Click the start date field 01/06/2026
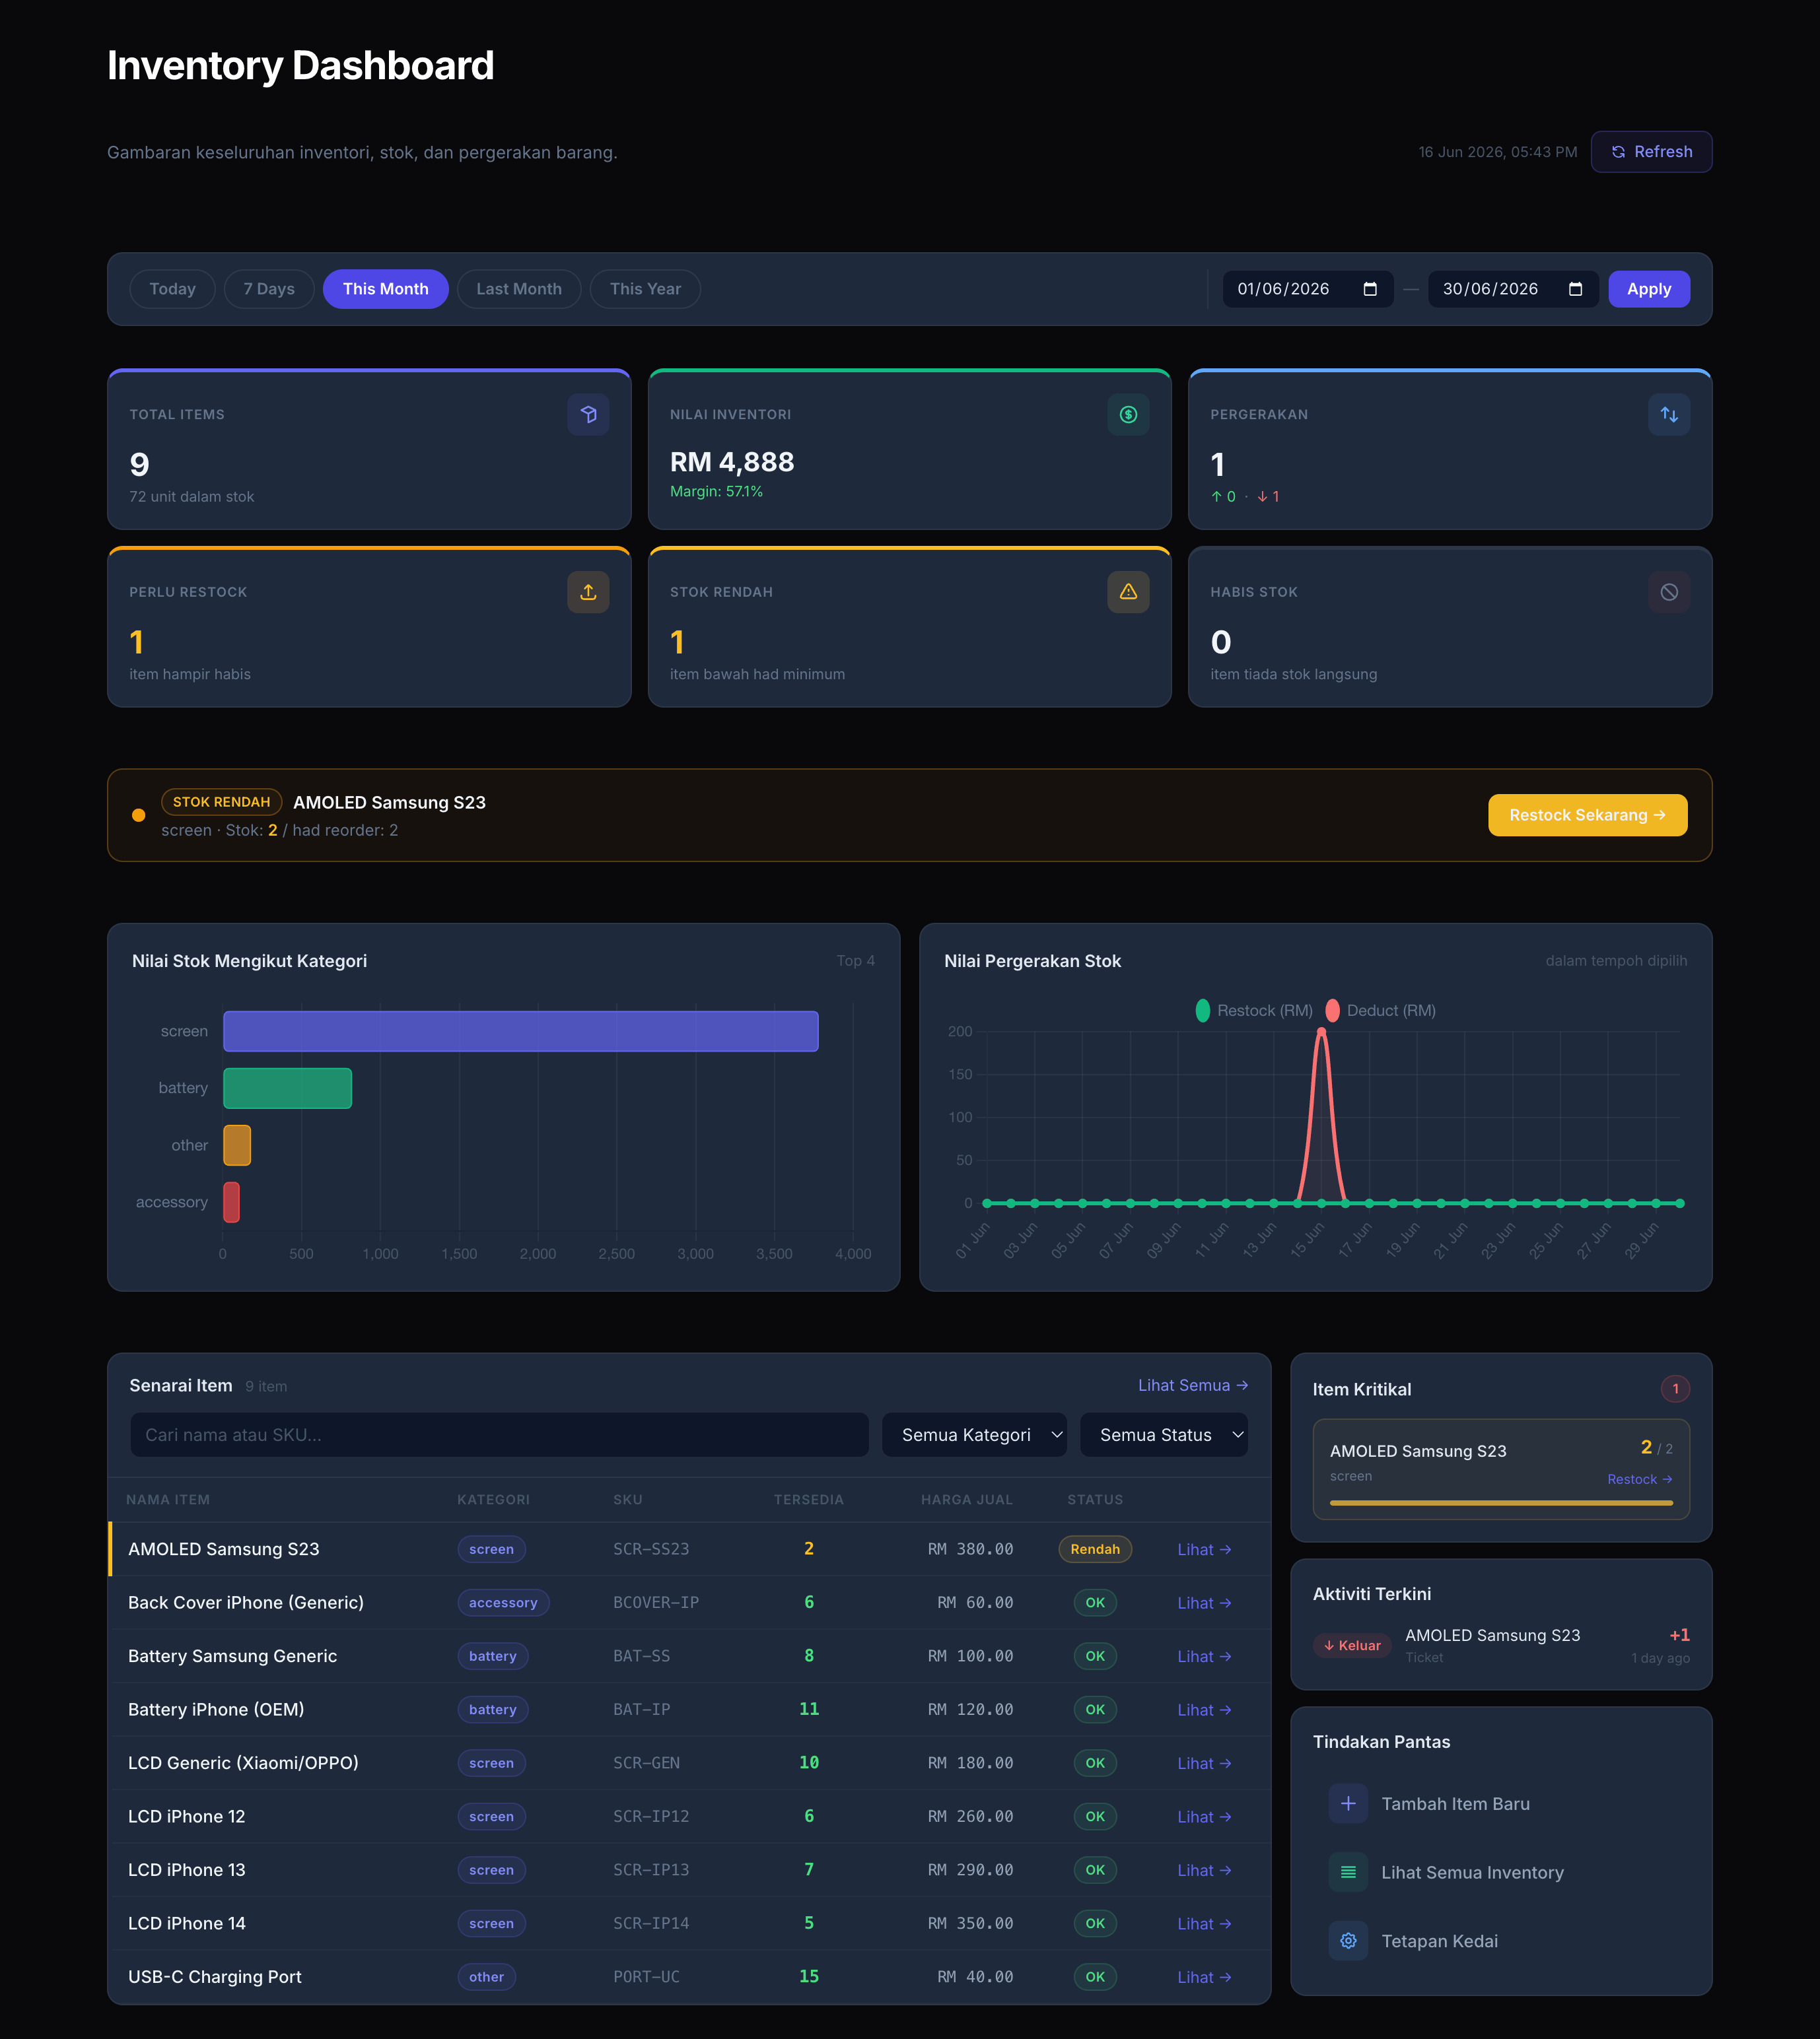The height and width of the screenshot is (2039, 1820). [x=1308, y=289]
